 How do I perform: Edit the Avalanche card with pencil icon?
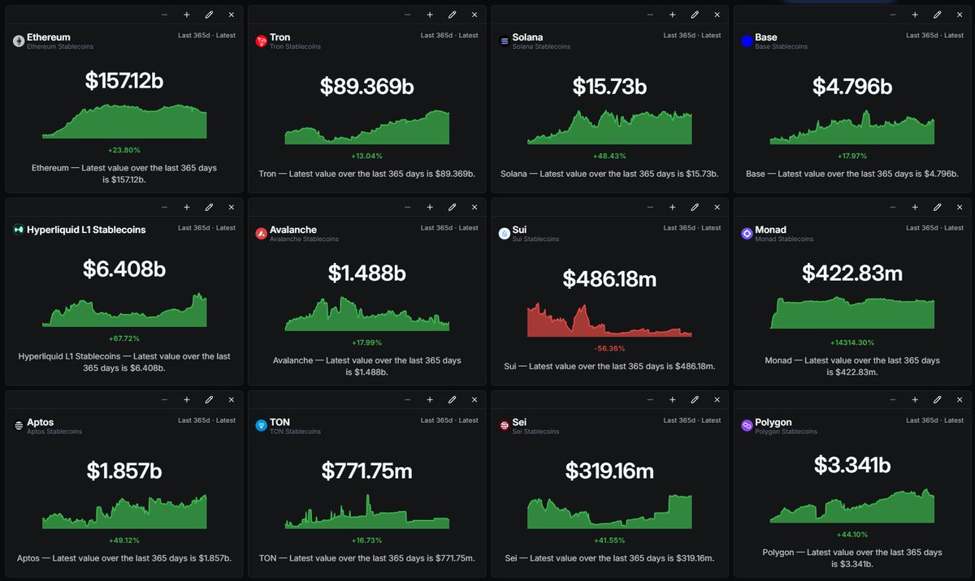coord(452,208)
